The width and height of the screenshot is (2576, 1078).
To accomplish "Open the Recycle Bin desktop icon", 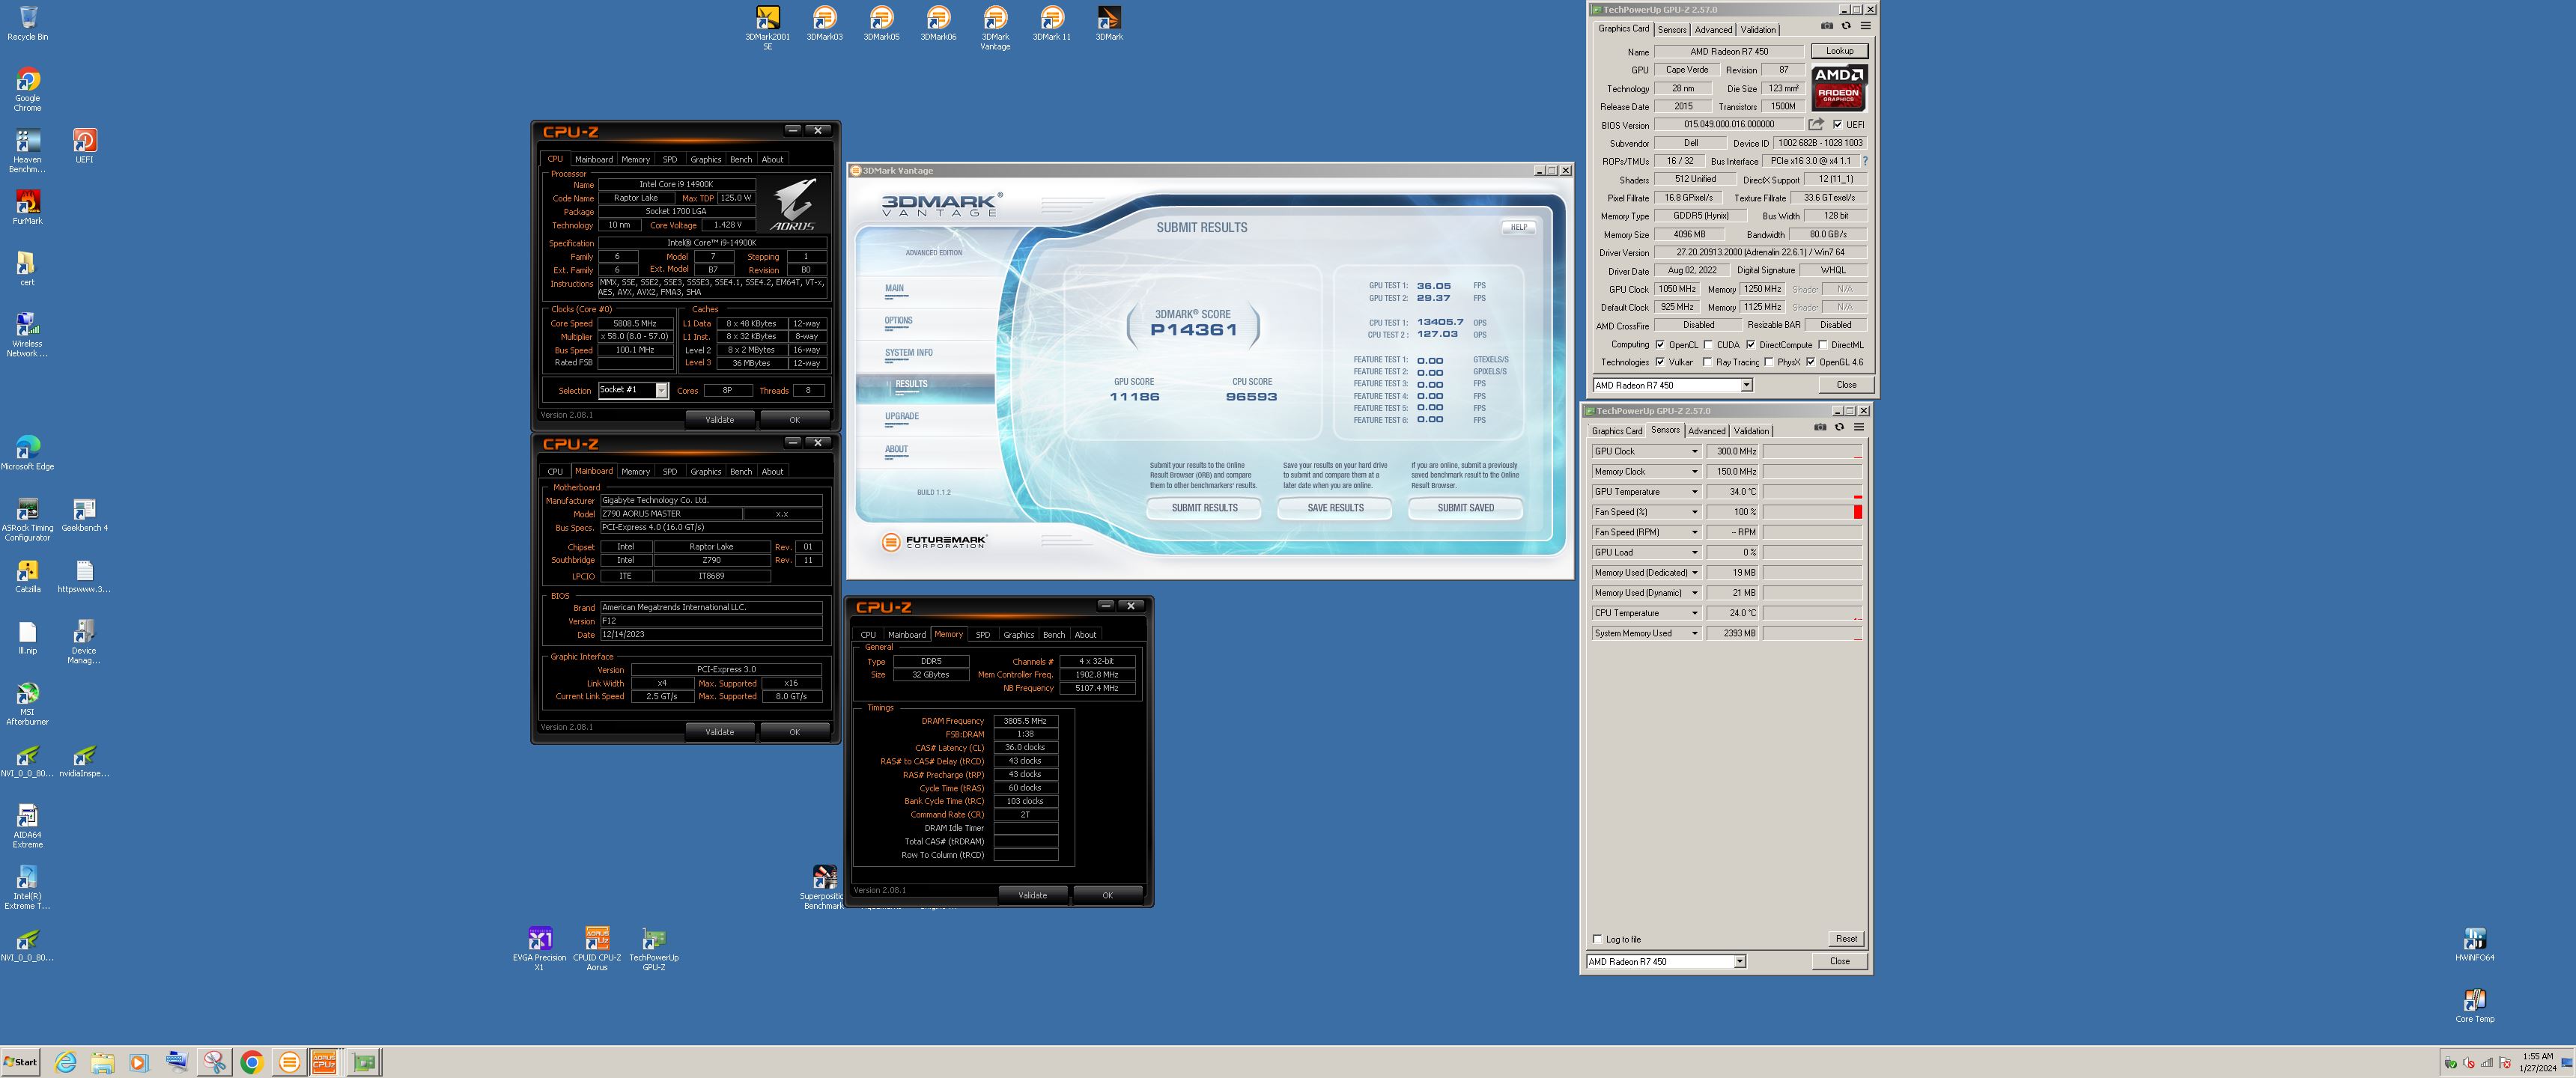I will (x=28, y=23).
